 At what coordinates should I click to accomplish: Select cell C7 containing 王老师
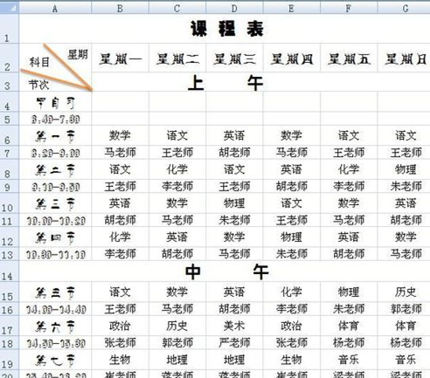click(x=177, y=152)
